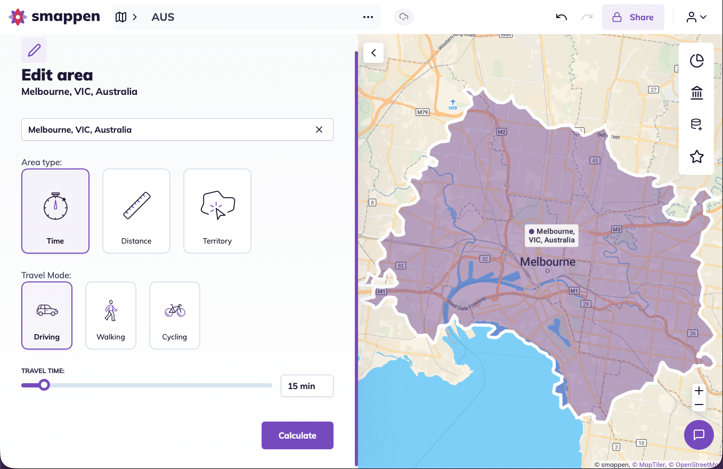Collapse the side panel with arrow
This screenshot has height=469, width=723.
[x=373, y=53]
